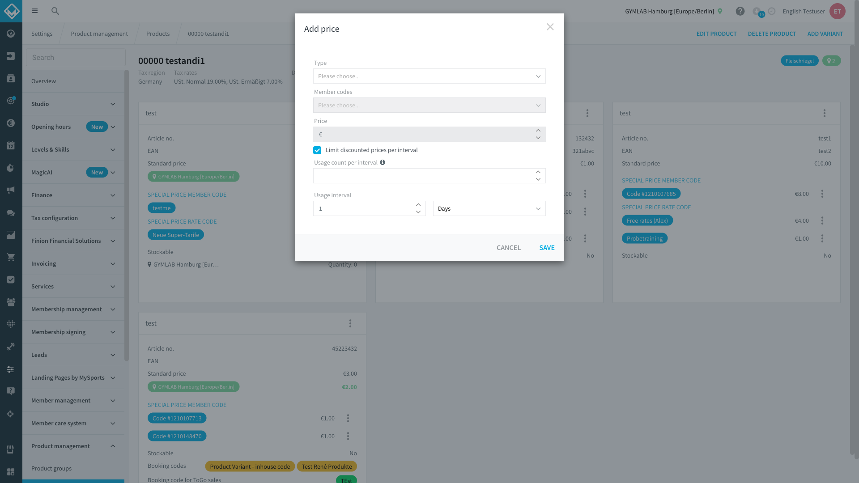Click the ET user avatar
Screen dimensions: 859x483
click(x=837, y=11)
